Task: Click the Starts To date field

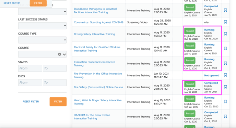Action: click(x=55, y=68)
